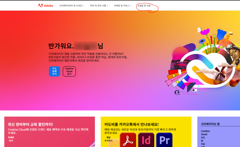Image resolution: width=240 pixels, height=147 pixels.
Task: Click the Creative Cloud link under 크리에이티브 앱
Action: coord(205,132)
